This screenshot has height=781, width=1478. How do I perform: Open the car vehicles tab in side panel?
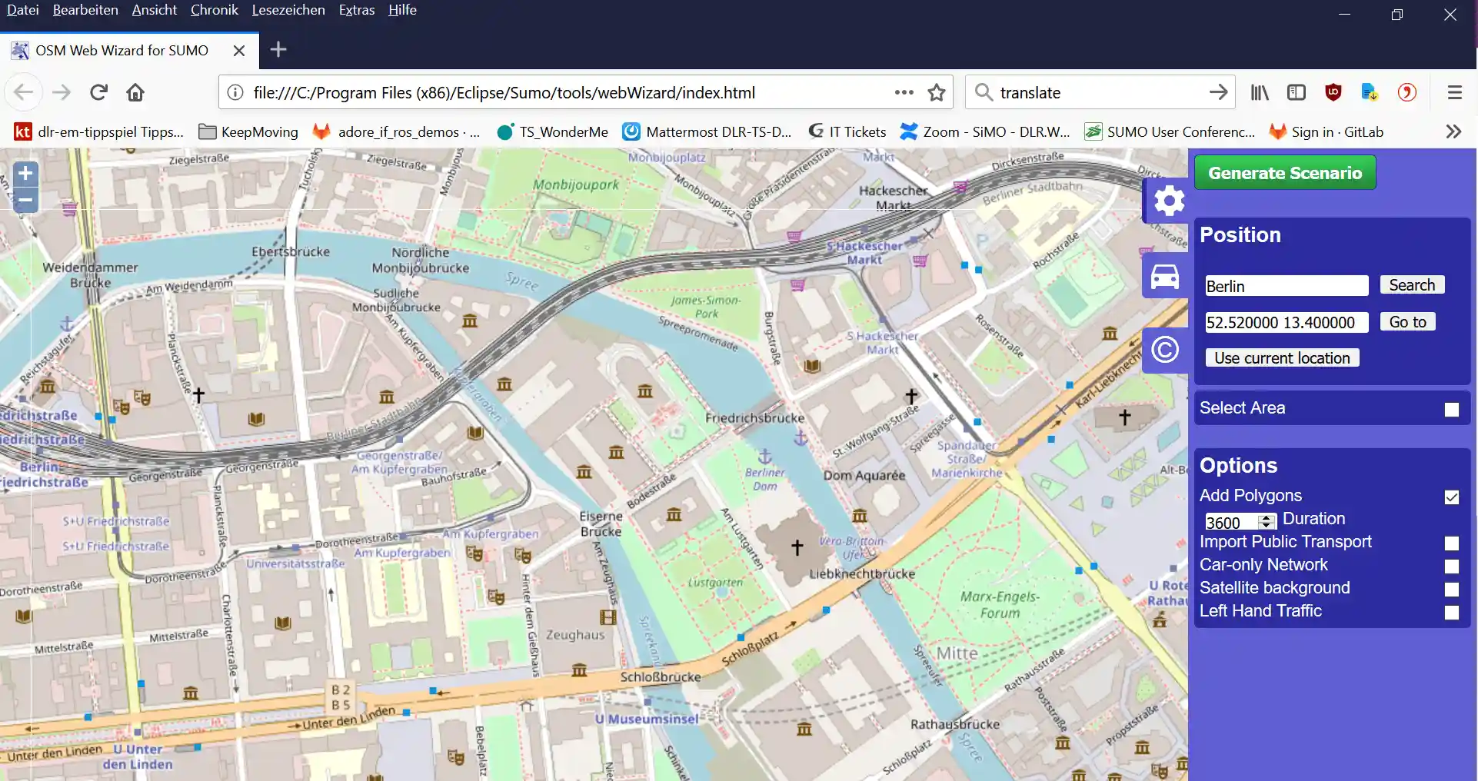(1164, 276)
